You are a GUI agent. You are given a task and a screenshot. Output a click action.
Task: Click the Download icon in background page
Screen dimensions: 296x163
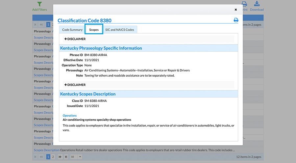tap(257, 4)
